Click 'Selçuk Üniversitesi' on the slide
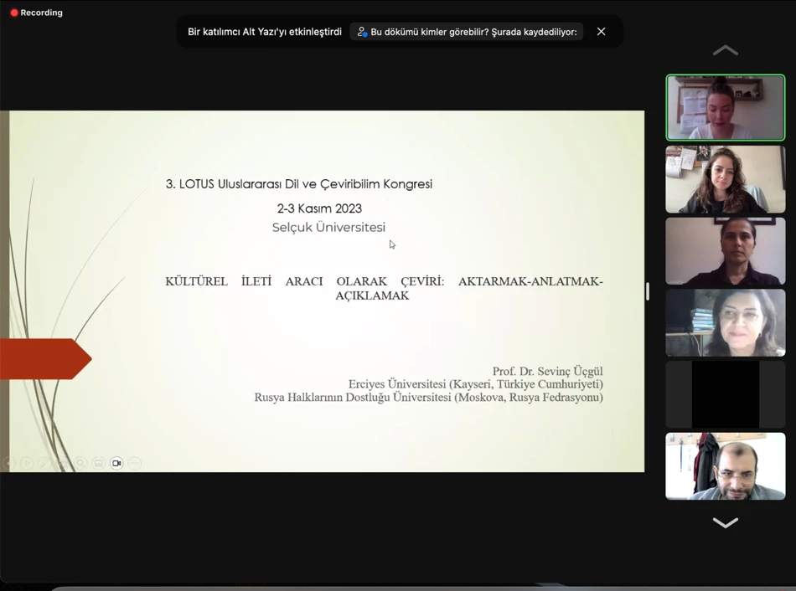The image size is (796, 591). point(328,227)
